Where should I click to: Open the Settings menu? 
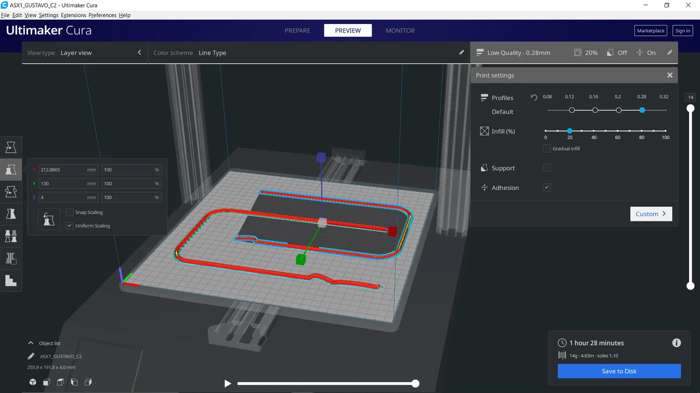[x=49, y=15]
